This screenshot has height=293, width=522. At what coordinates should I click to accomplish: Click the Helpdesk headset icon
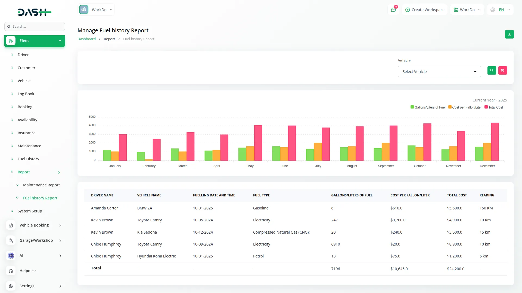click(x=11, y=271)
